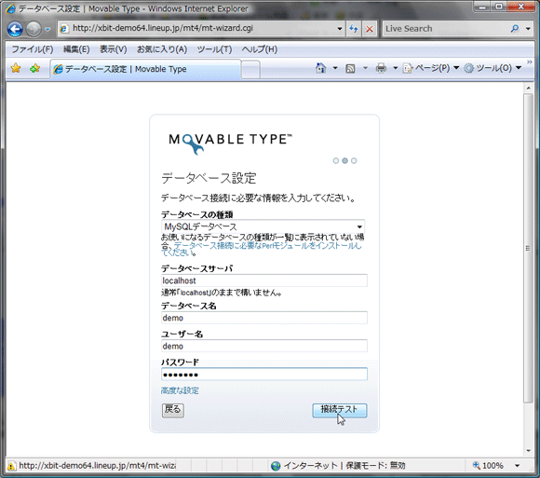Click the search magnifier icon
Screen dimensions: 540x478
tap(515, 29)
